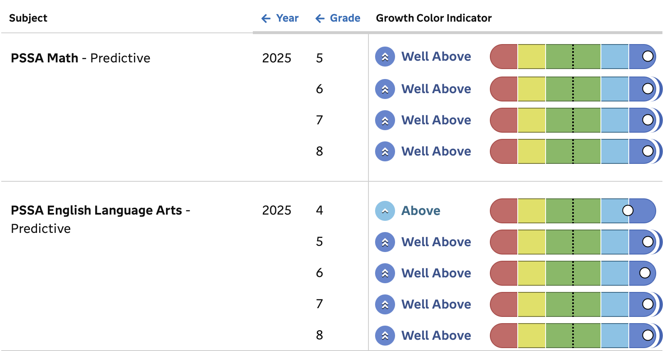Image resolution: width=672 pixels, height=351 pixels.
Task: Open the Well Above link for ELA grade 7
Action: (x=436, y=304)
